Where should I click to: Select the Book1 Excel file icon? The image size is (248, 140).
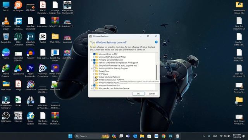pos(18,101)
